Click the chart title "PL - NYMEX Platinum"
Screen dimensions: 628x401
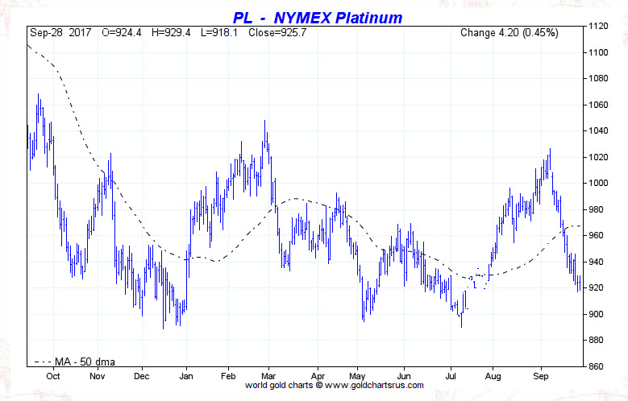pyautogui.click(x=317, y=18)
